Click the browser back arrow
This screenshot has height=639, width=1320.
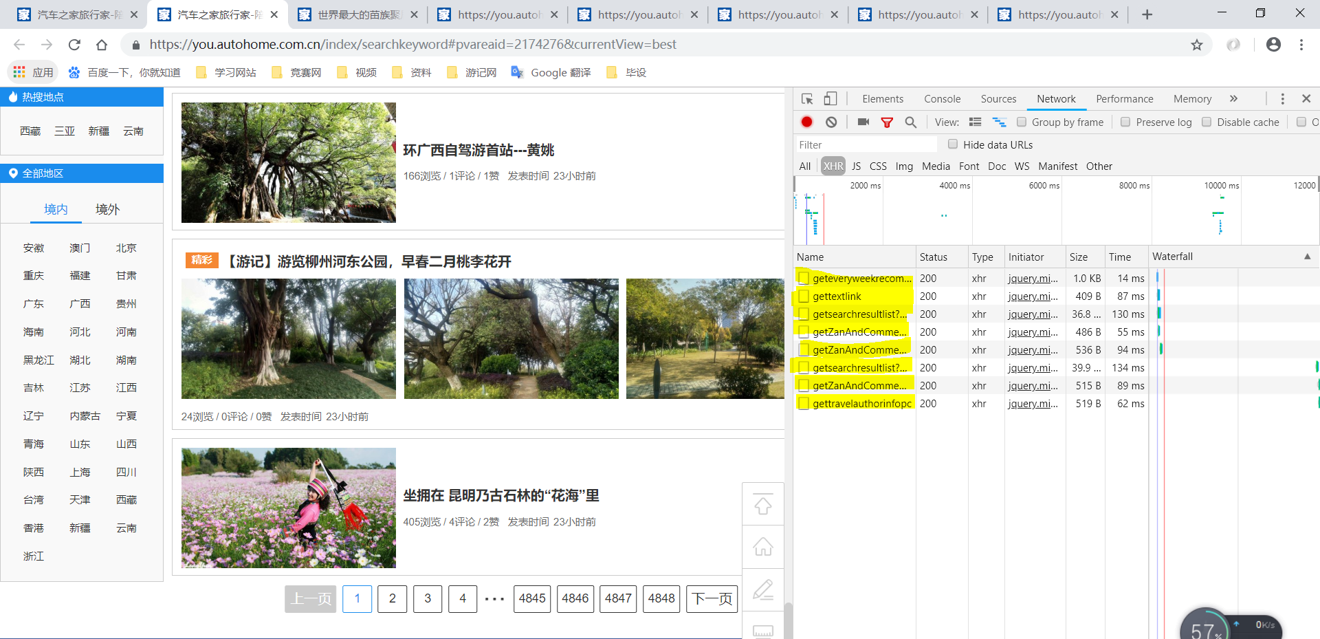[19, 45]
